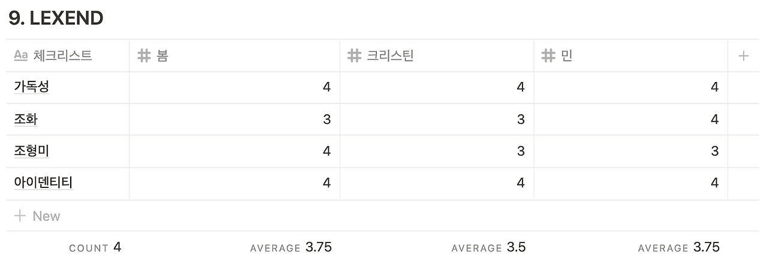Click the plus icon beside New
Image resolution: width=767 pixels, height=270 pixels.
pos(20,216)
